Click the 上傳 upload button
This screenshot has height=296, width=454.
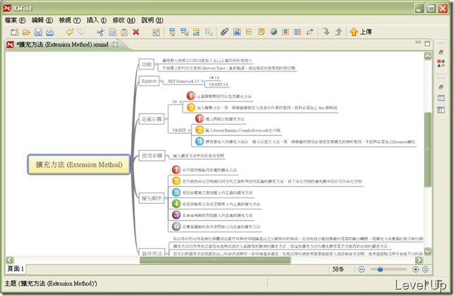point(360,32)
